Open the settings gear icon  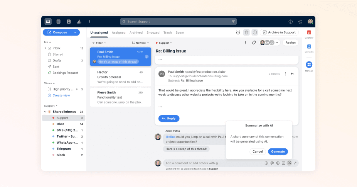point(300,21)
